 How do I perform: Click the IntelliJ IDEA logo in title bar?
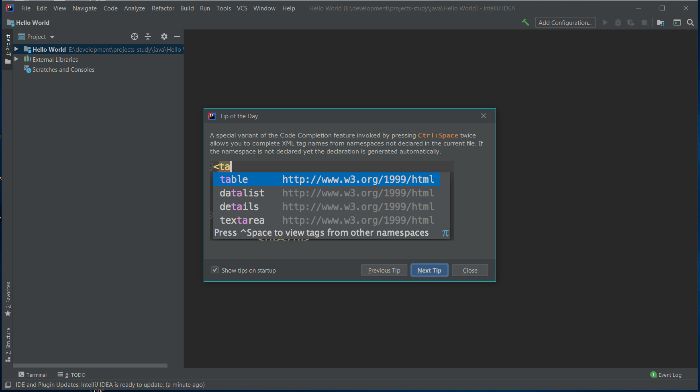click(10, 8)
